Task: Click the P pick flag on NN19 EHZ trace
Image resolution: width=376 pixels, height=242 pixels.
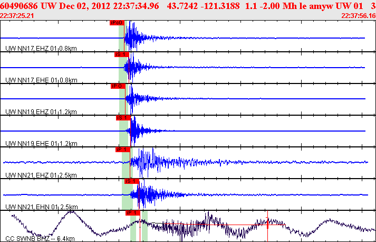Action: (117, 86)
